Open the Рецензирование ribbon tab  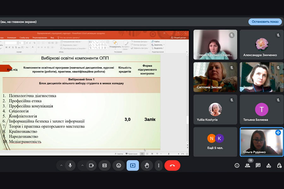(40, 37)
